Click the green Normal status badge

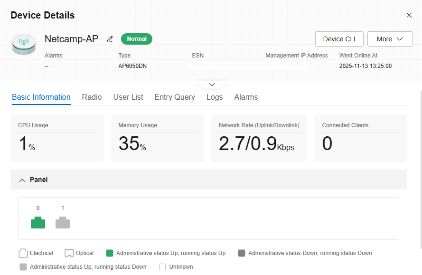pos(137,39)
